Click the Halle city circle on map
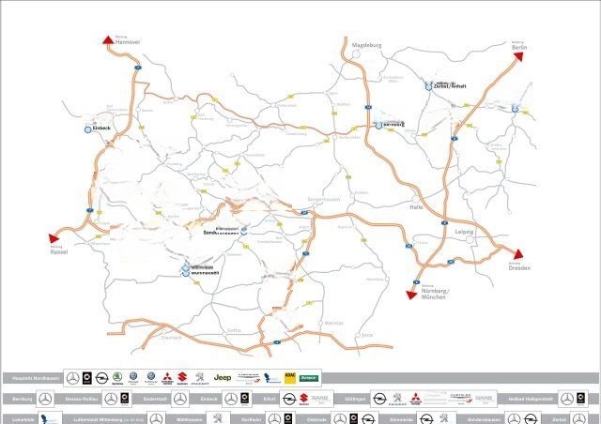This screenshot has width=601, height=424. coord(416,199)
